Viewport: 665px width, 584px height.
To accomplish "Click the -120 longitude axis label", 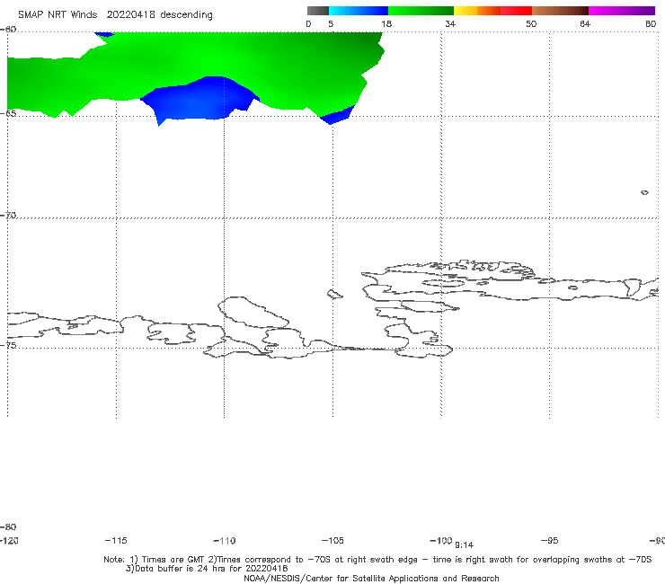I will [9, 540].
